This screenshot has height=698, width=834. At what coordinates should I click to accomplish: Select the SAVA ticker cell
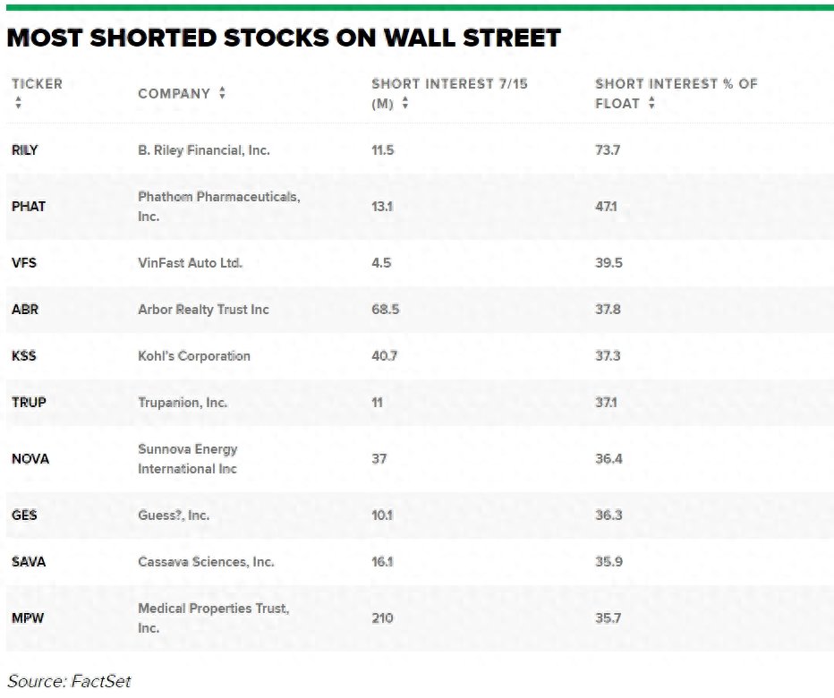pos(29,562)
